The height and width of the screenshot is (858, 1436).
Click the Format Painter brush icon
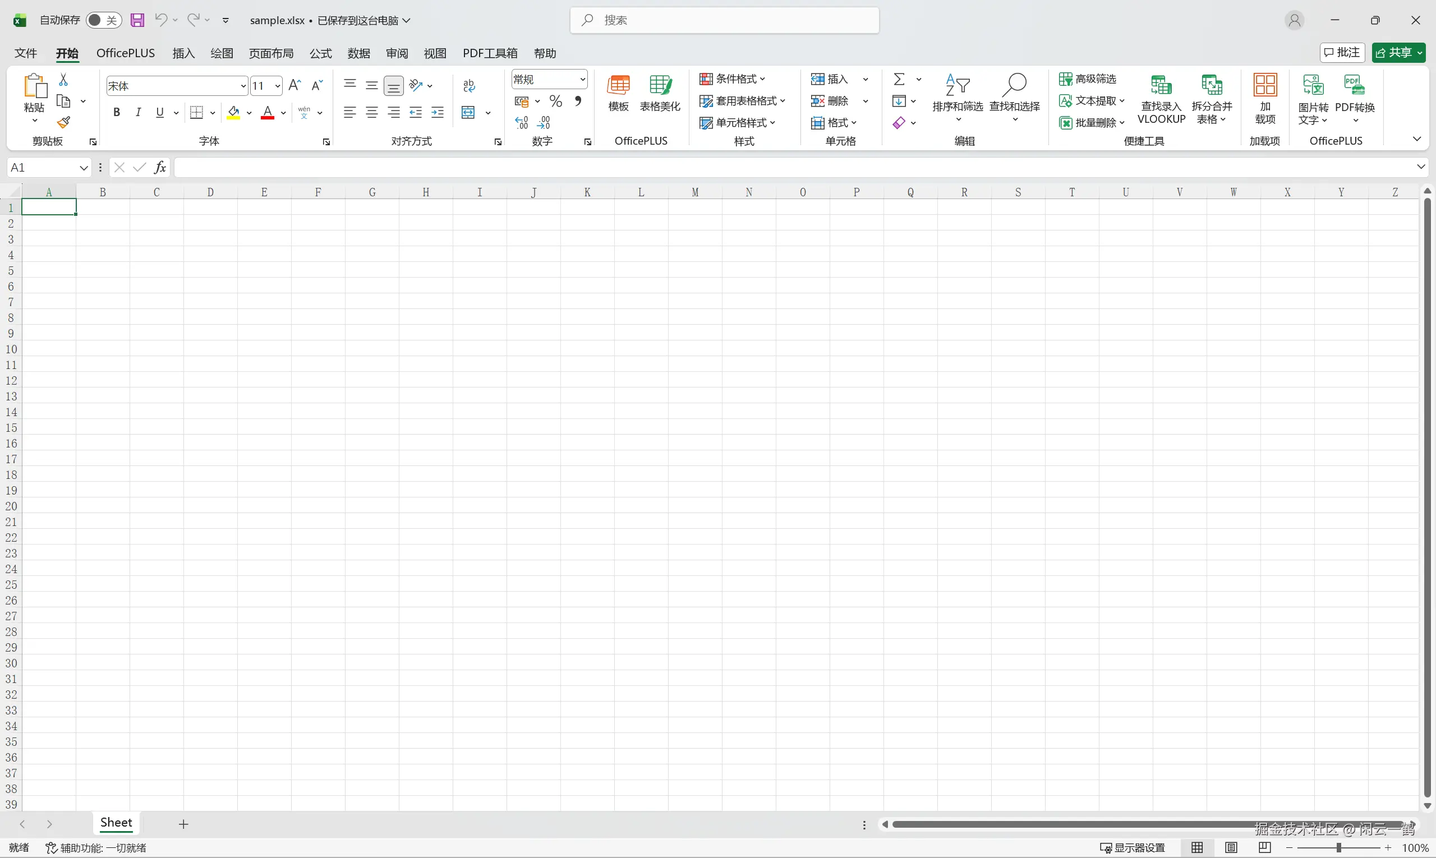[x=63, y=123]
